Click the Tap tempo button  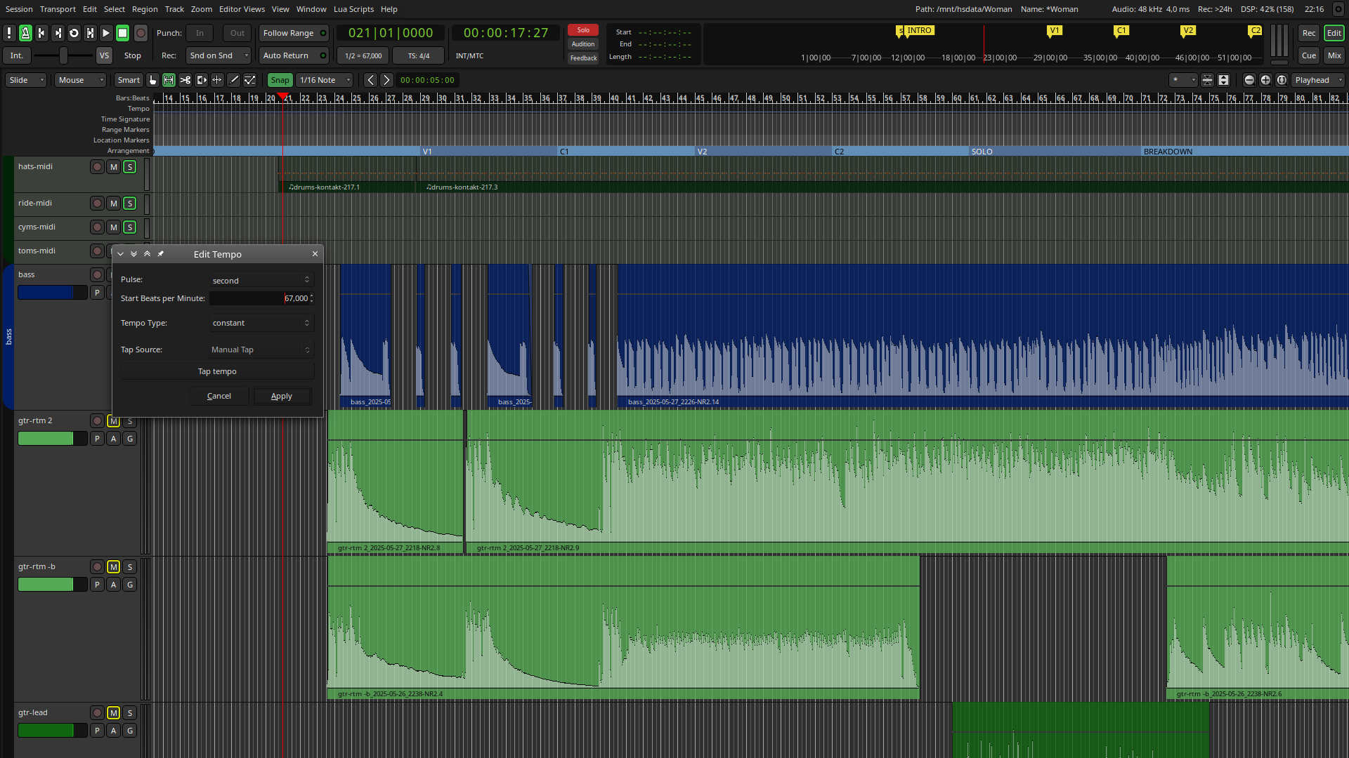pyautogui.click(x=217, y=371)
